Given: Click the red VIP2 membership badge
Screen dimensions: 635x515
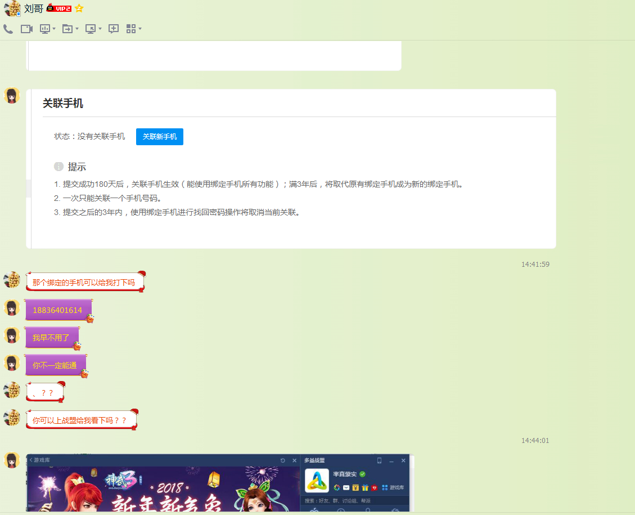Looking at the screenshot, I should [59, 8].
